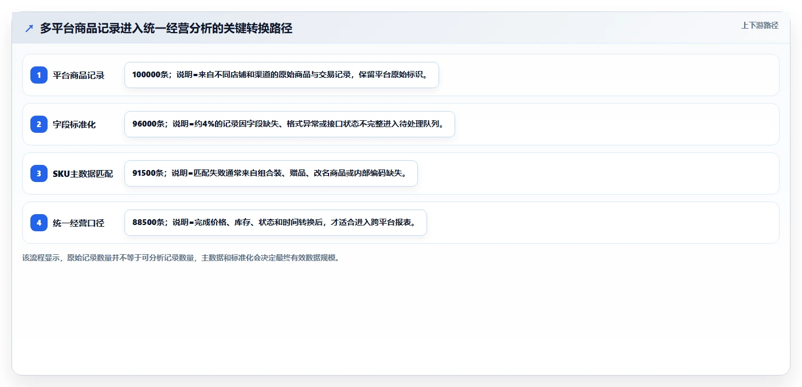Select the 字段标准化 step label

(x=75, y=124)
